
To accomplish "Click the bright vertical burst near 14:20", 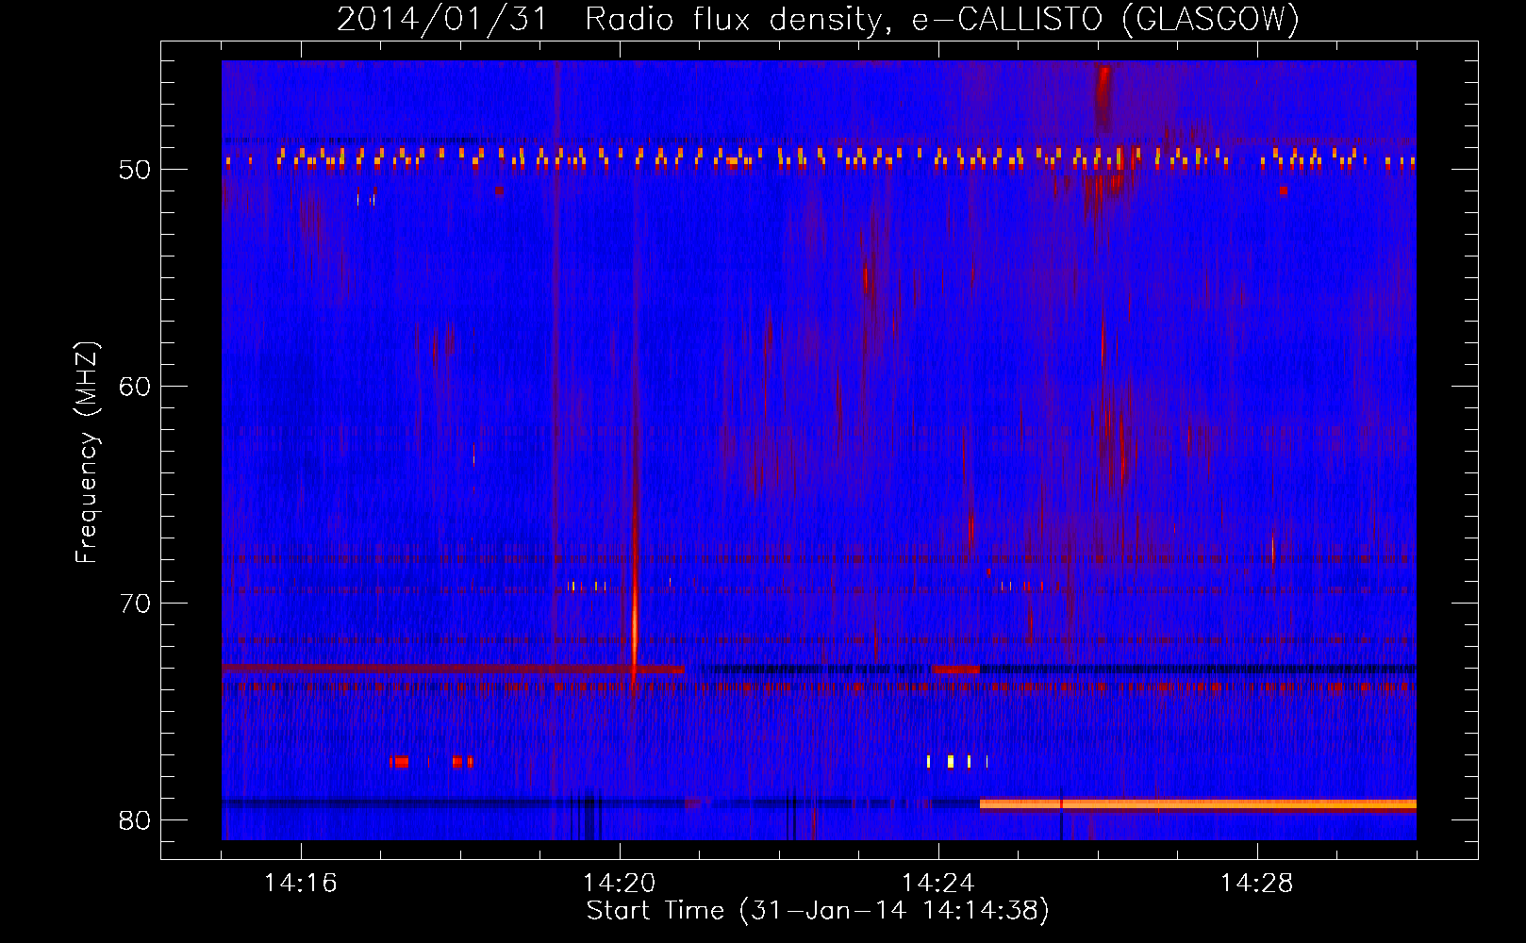I will [x=634, y=604].
